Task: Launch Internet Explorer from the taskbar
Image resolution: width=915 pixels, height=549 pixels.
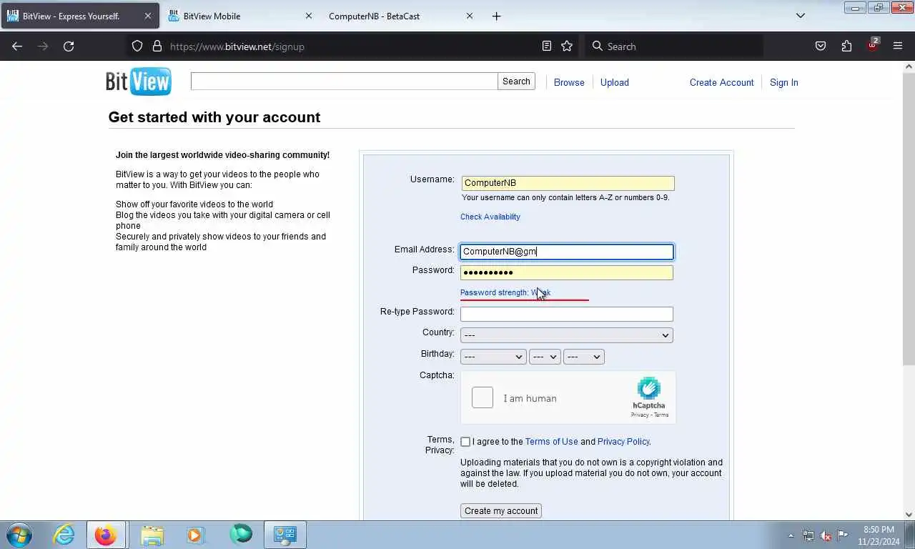Action: tap(64, 535)
